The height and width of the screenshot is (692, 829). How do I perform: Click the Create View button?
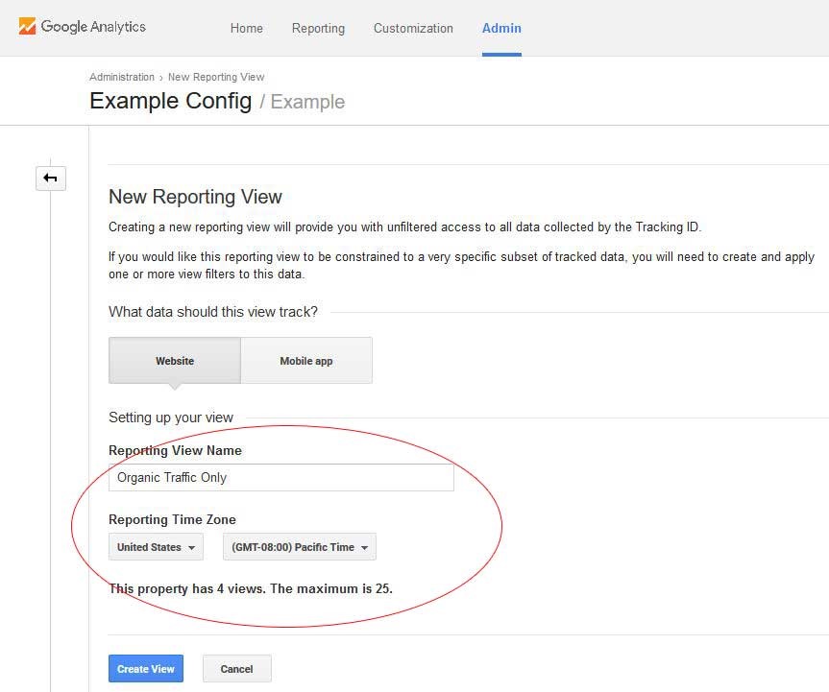click(146, 669)
